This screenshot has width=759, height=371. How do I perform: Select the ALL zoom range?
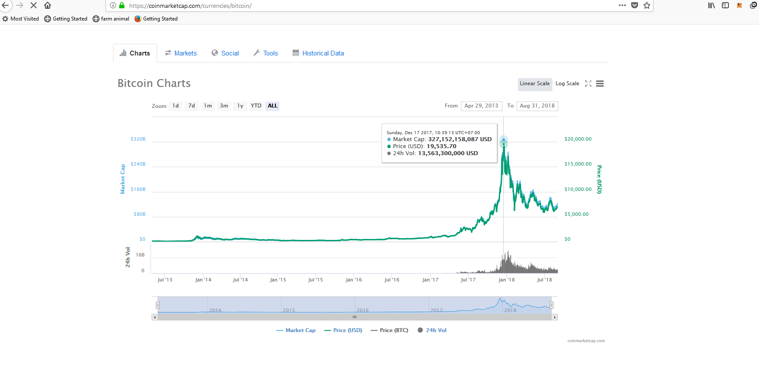click(x=272, y=106)
